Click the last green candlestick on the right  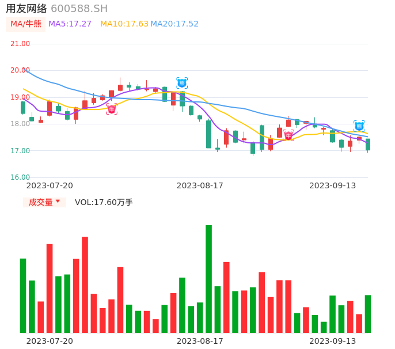pyautogui.click(x=368, y=145)
